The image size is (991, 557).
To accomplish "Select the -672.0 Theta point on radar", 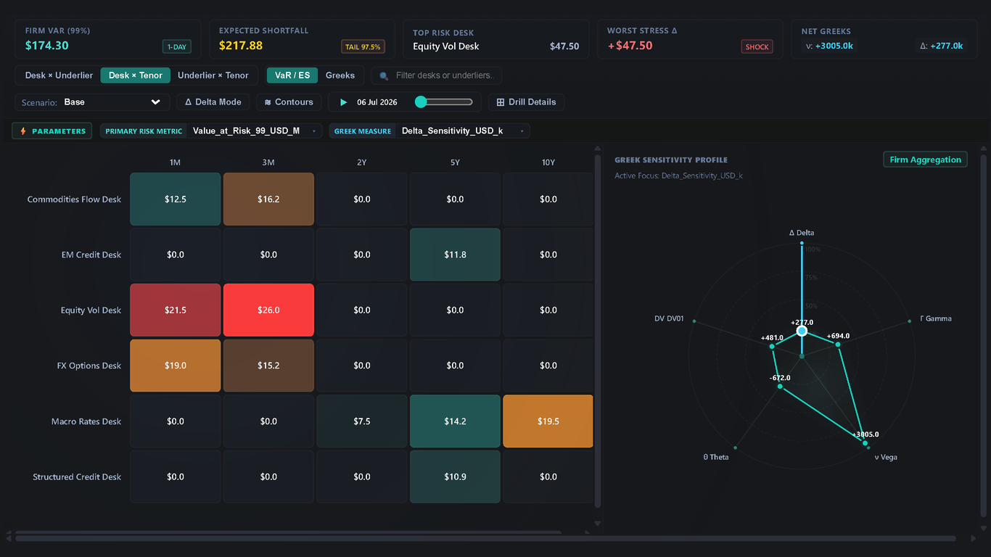I will coord(780,387).
